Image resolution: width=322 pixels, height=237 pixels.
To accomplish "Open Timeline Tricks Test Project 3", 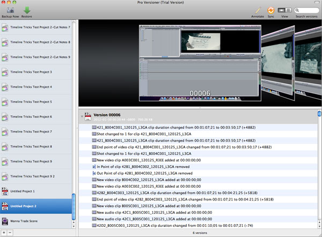I will [x=36, y=72].
